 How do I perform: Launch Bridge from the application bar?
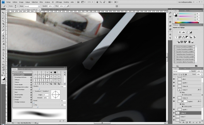(x=78, y=2)
